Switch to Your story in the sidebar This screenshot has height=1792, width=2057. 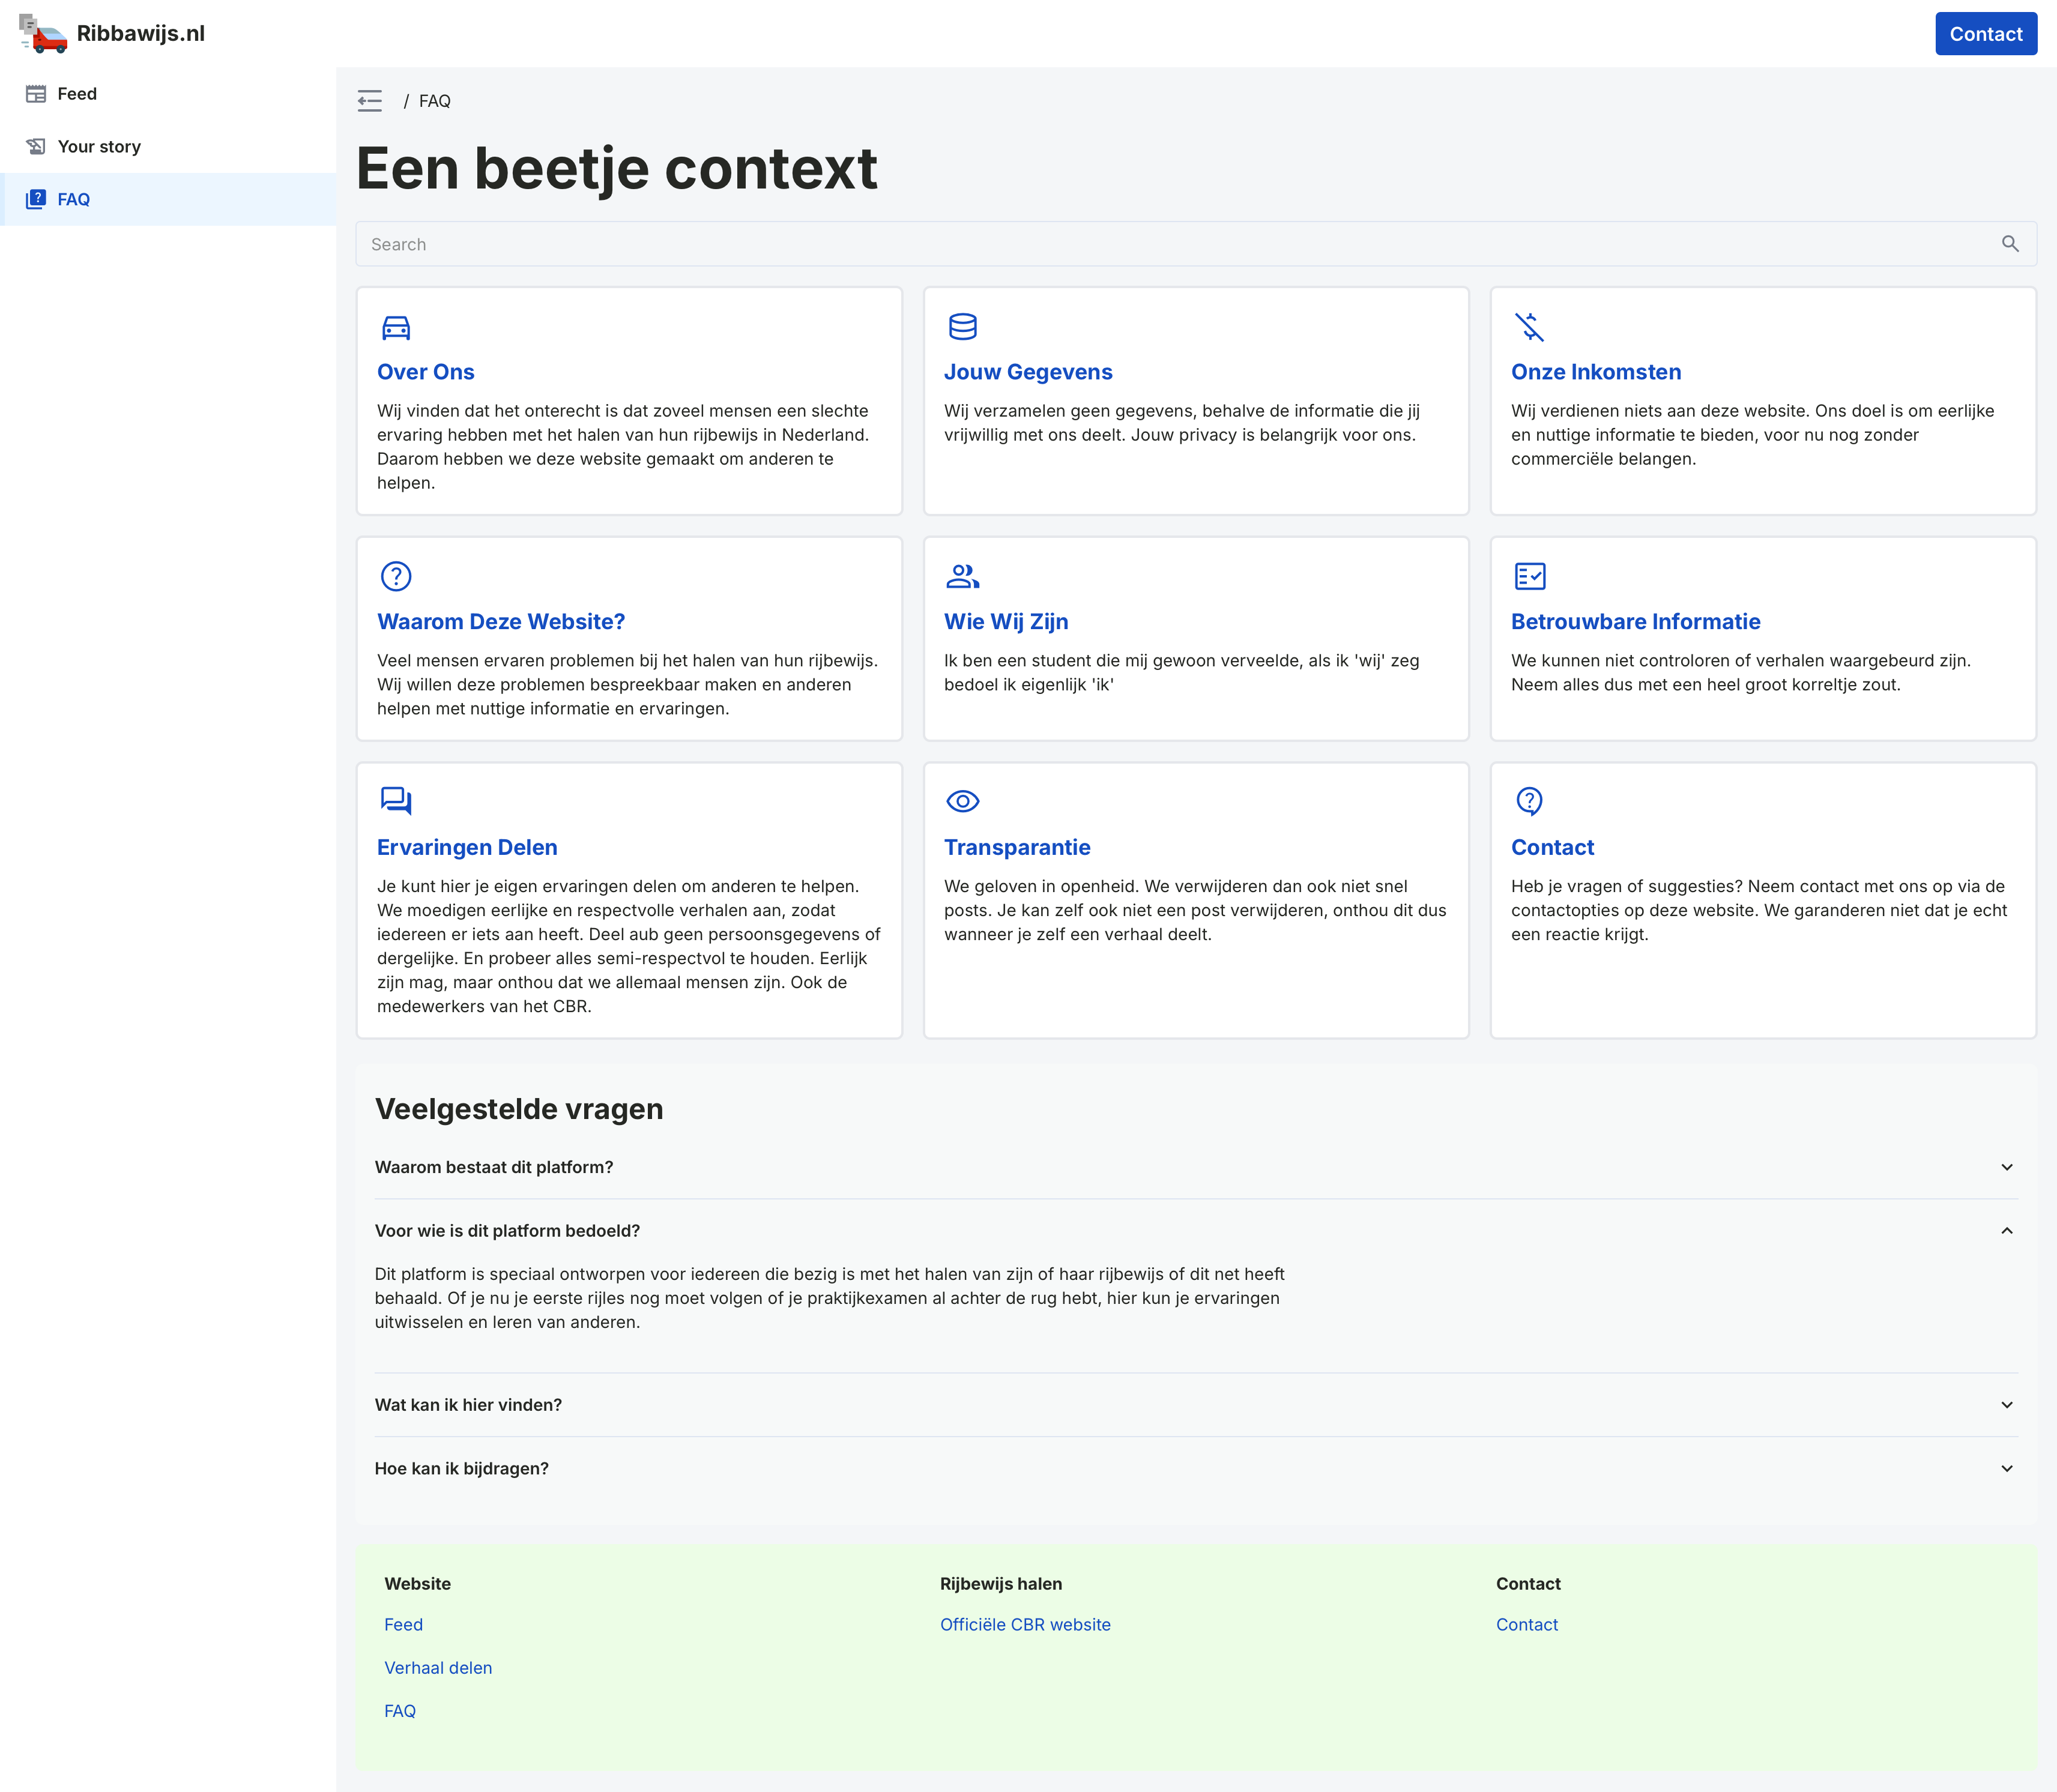(x=100, y=146)
